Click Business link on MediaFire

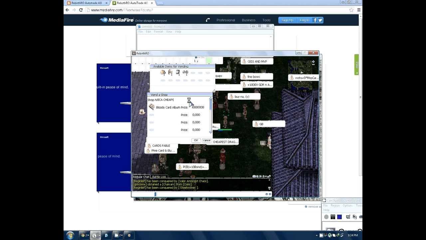click(249, 20)
